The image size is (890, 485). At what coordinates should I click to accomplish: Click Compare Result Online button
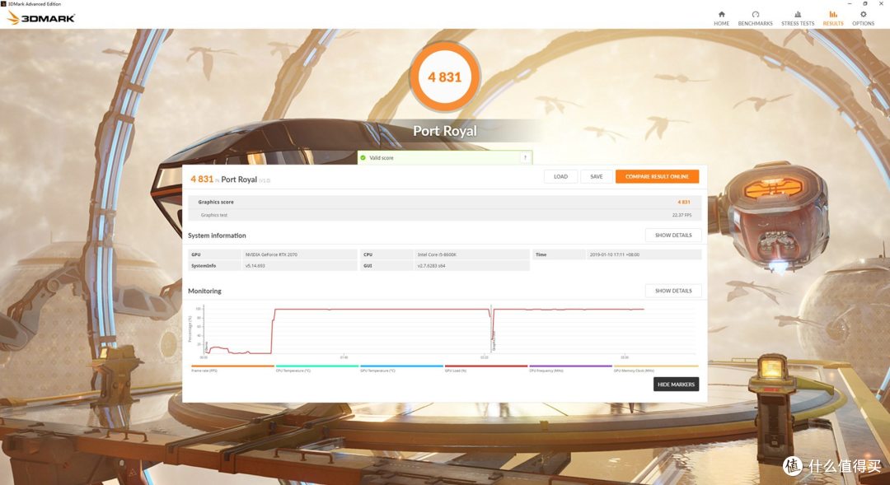tap(657, 176)
